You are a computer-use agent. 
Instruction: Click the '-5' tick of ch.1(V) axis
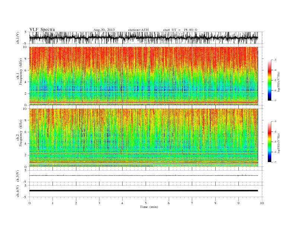25,44
